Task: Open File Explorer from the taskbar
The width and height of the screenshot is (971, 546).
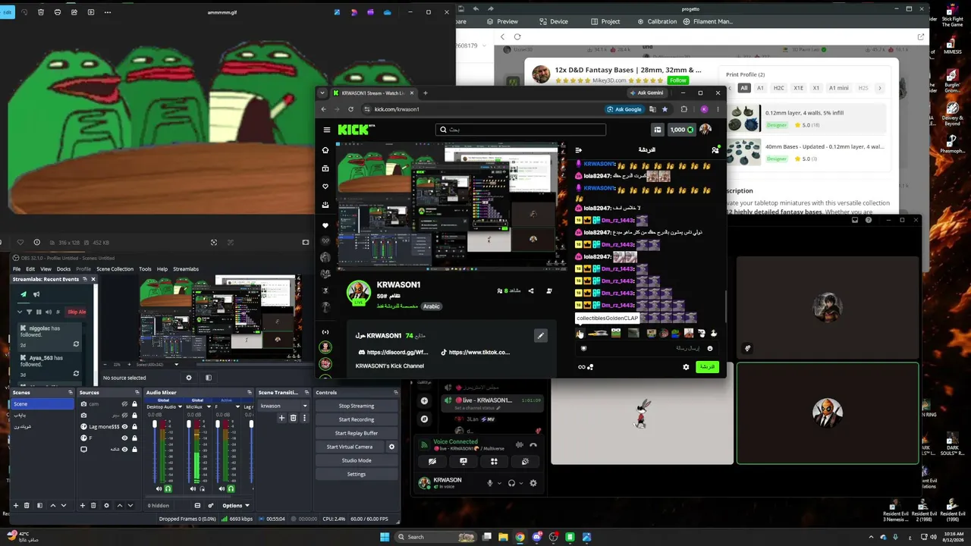Action: 503,537
